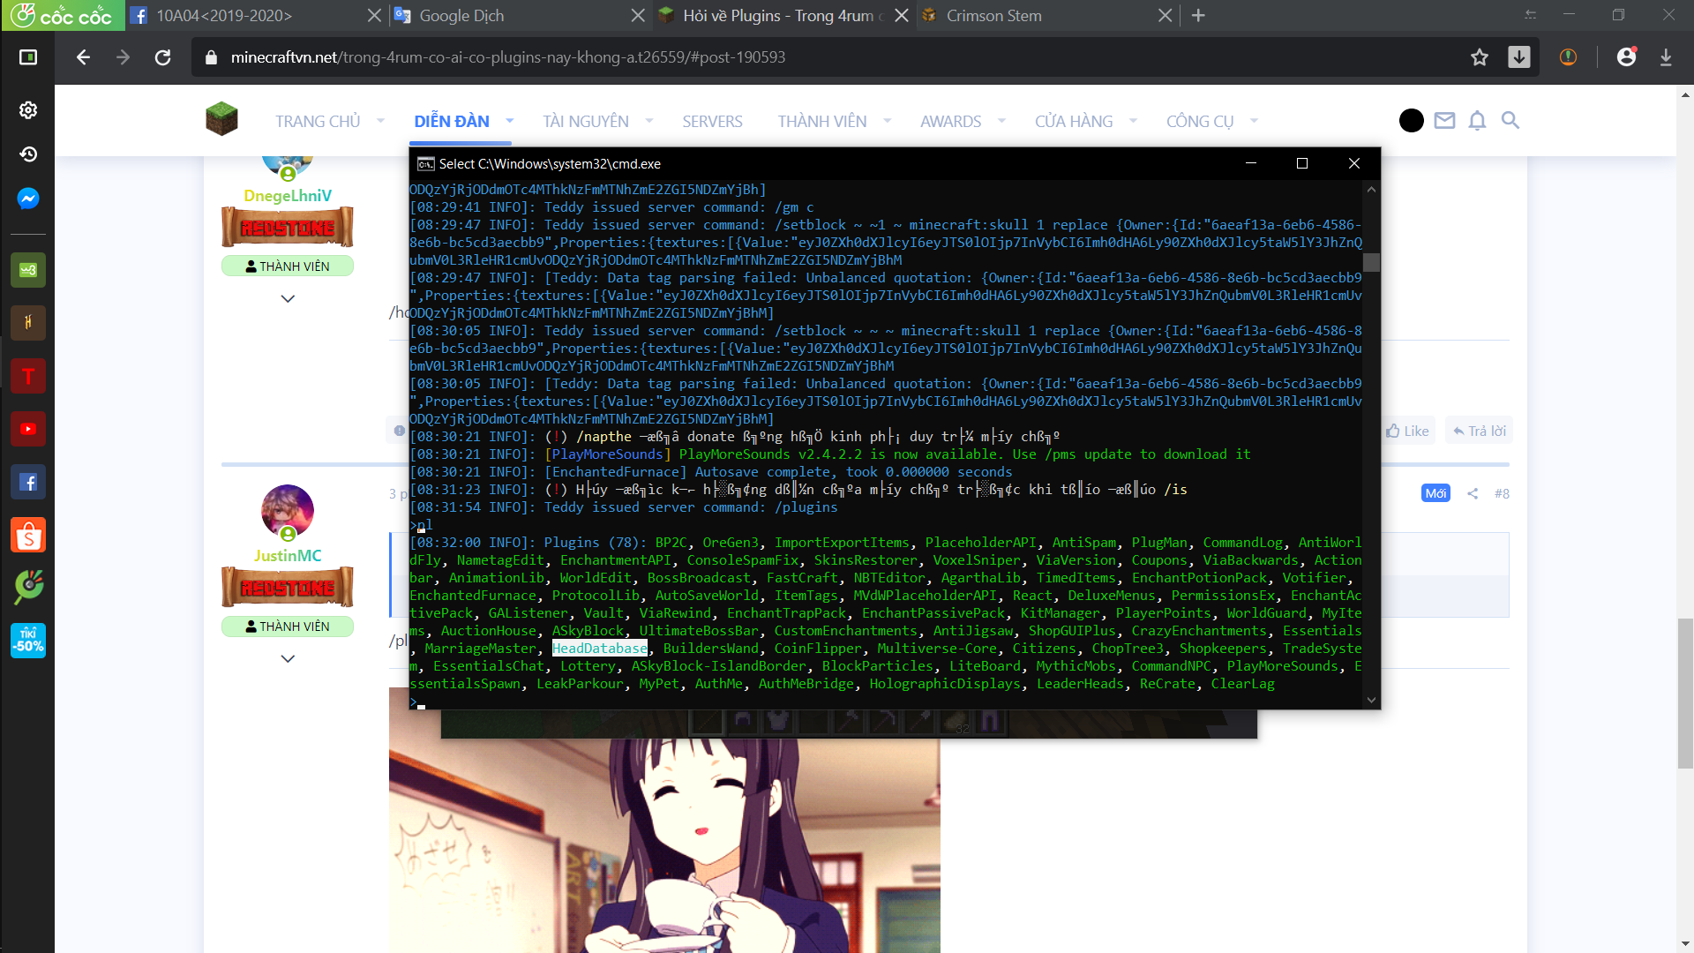This screenshot has width=1694, height=953.
Task: Expand JustinMC user info chevron
Action: [288, 659]
